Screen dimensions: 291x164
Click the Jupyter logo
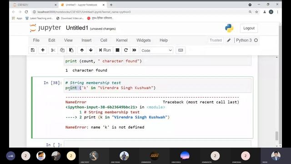coord(45,28)
